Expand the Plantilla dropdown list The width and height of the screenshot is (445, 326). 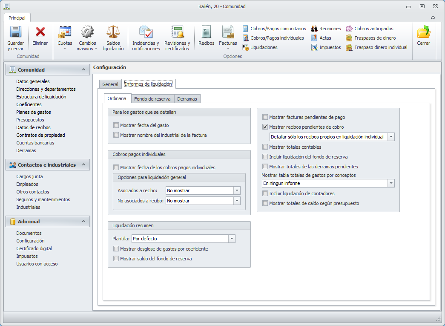tap(232, 239)
